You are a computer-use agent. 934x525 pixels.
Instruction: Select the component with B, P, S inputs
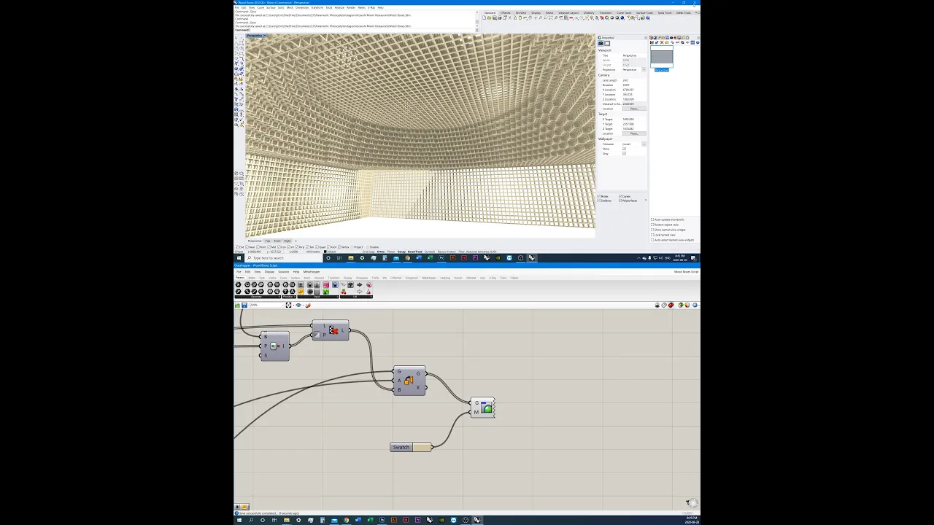(x=274, y=346)
